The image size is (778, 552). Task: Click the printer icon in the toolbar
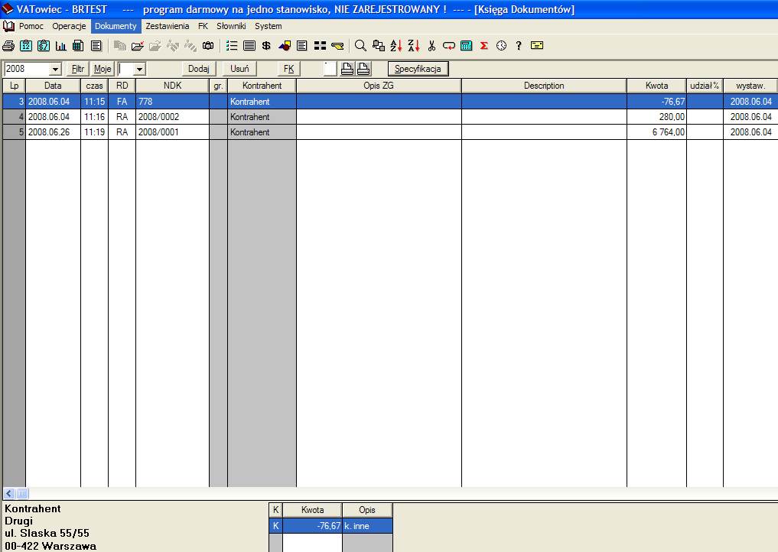(x=8, y=46)
